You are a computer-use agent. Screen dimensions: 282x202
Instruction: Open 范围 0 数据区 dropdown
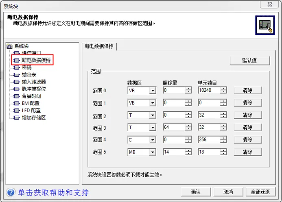(153, 91)
